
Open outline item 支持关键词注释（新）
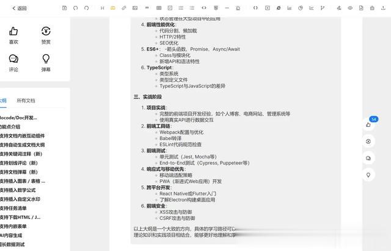coord(21,154)
